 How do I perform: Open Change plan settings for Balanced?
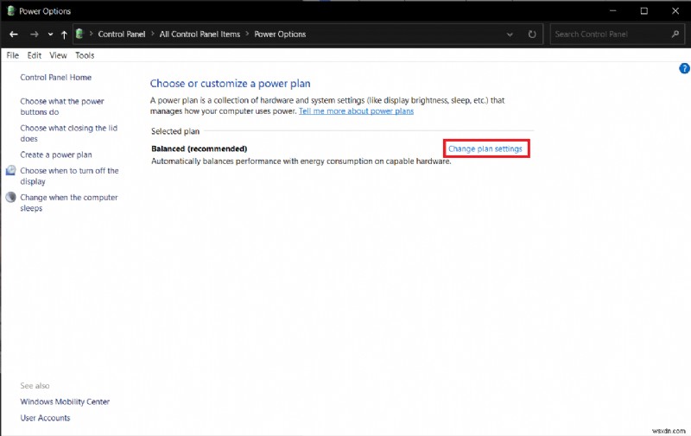click(485, 148)
